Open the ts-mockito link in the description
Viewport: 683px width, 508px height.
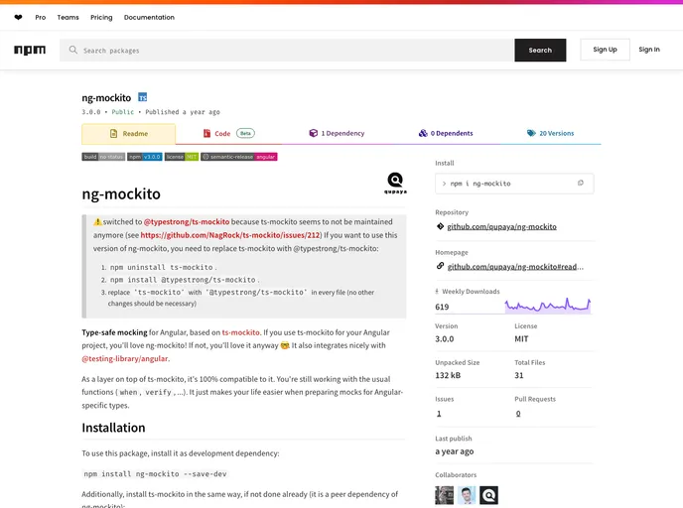(241, 332)
